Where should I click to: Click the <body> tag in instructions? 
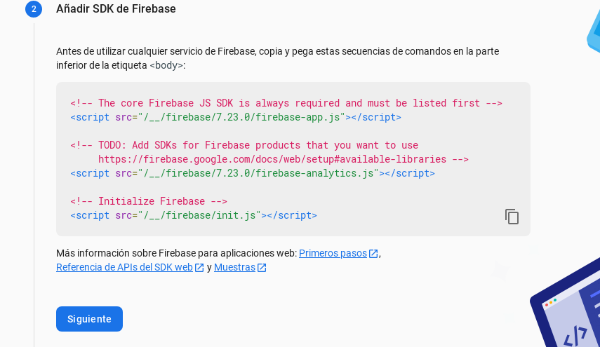(166, 65)
